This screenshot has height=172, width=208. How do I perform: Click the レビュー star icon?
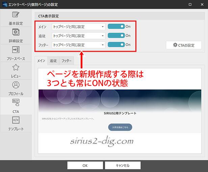16,67
